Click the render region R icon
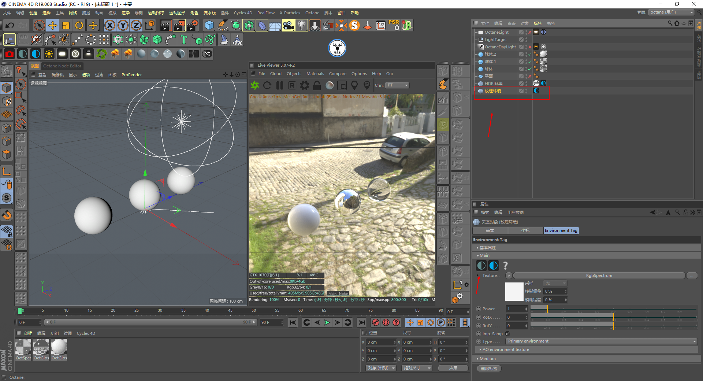Screen dimensions: 703x381 click(292, 85)
